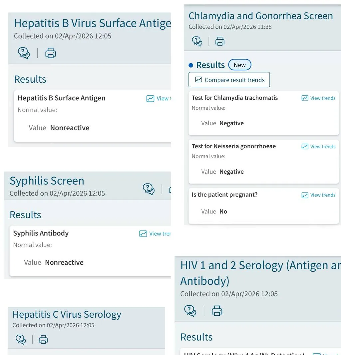View trends for Hepatitis B Surface Antigen
Viewport: 341px width, 355px height.
(x=159, y=99)
